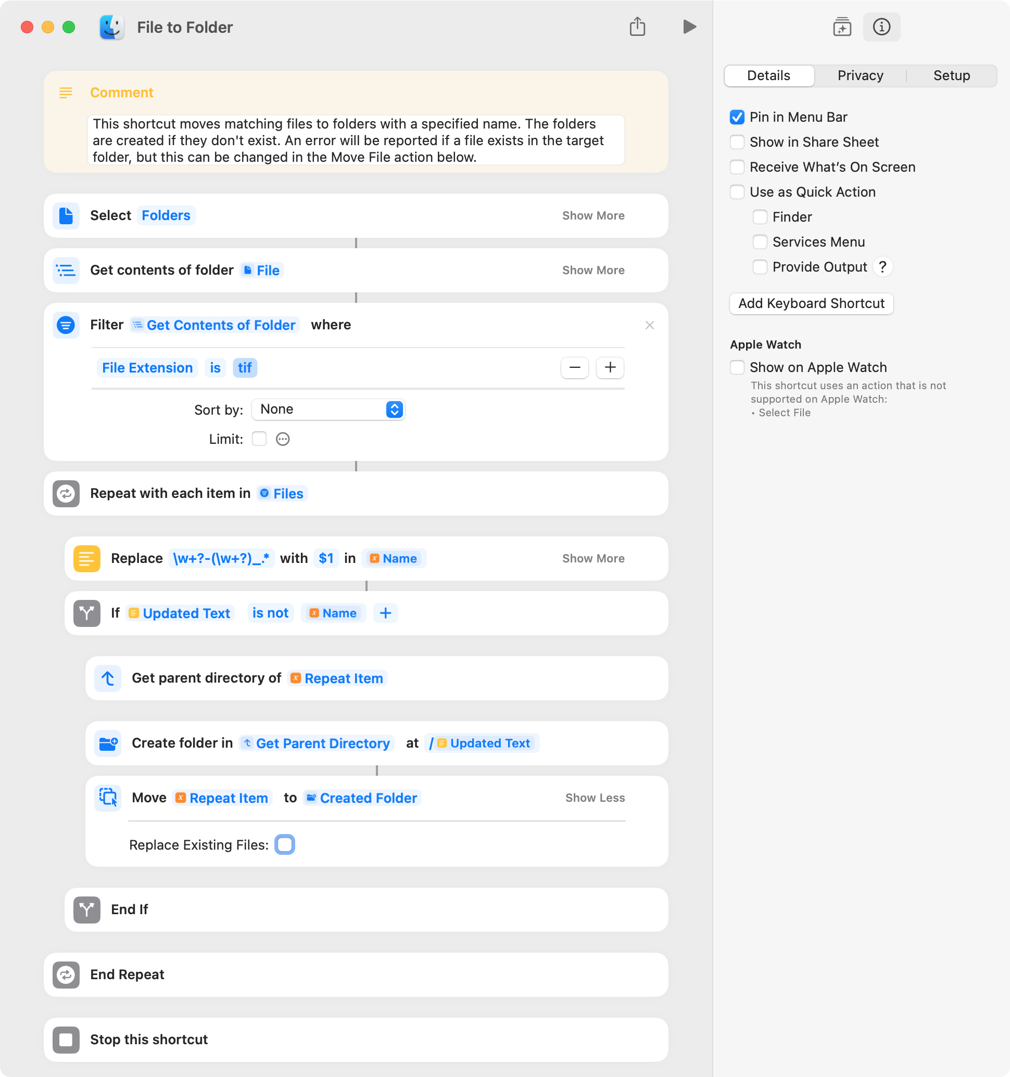Click the Stop this shortcut icon
This screenshot has width=1010, height=1077.
[66, 1040]
